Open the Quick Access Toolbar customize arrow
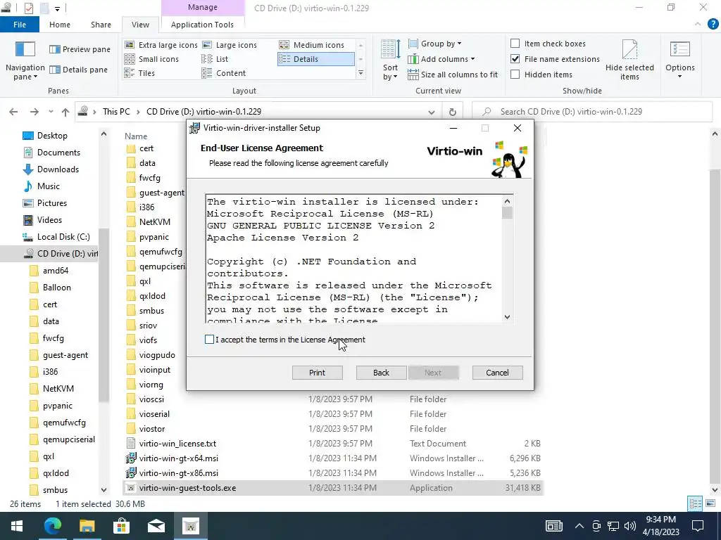 [57, 8]
